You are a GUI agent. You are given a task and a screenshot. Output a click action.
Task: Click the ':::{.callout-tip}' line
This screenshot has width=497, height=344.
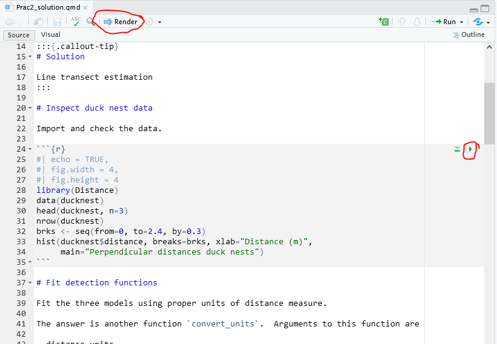tap(78, 47)
